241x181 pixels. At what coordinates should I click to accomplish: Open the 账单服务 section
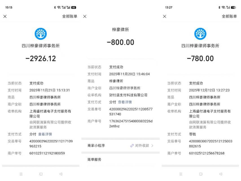94,160
